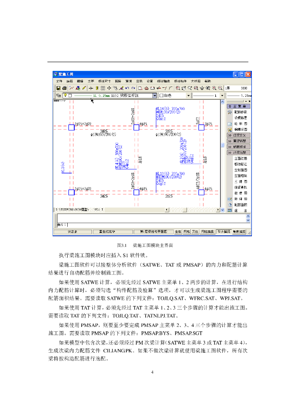This screenshot has height=420, width=297.
Task: Collapse the 主菜单 panel header
Action: coord(238,106)
